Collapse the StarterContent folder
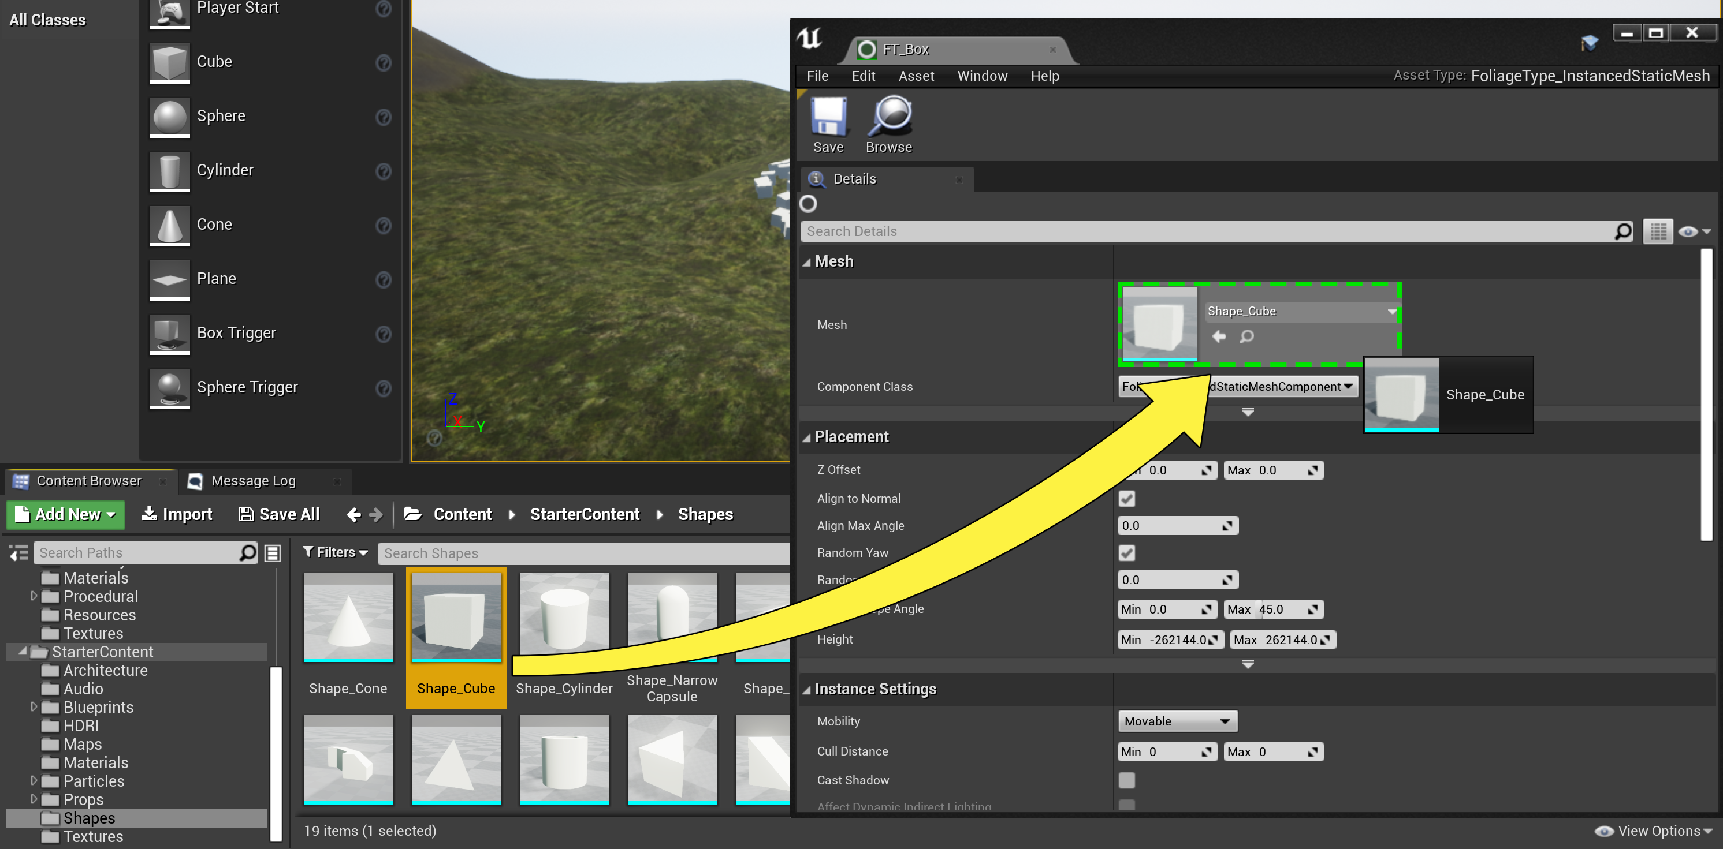1723x849 pixels. [22, 650]
